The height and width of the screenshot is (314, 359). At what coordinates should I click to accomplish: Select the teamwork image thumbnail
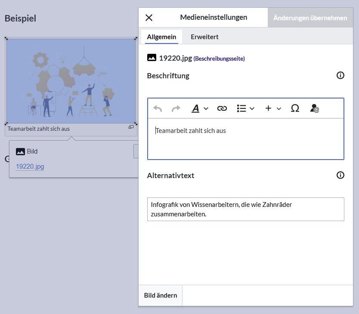[x=71, y=81]
